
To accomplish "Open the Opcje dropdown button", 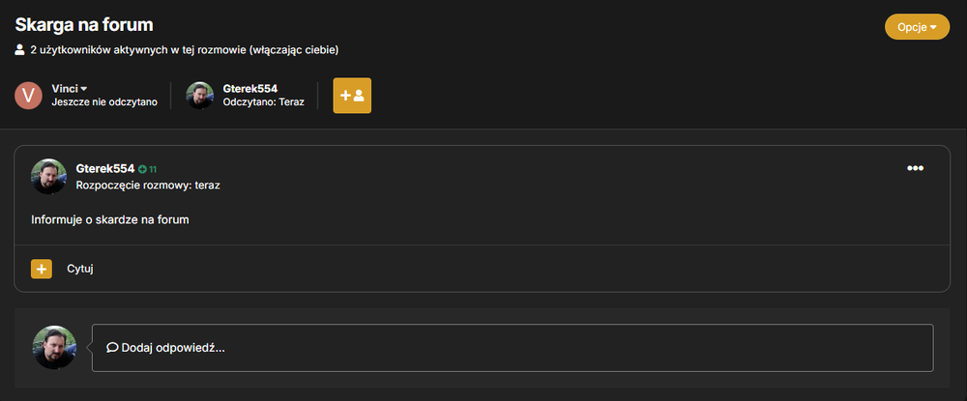I will [x=917, y=26].
